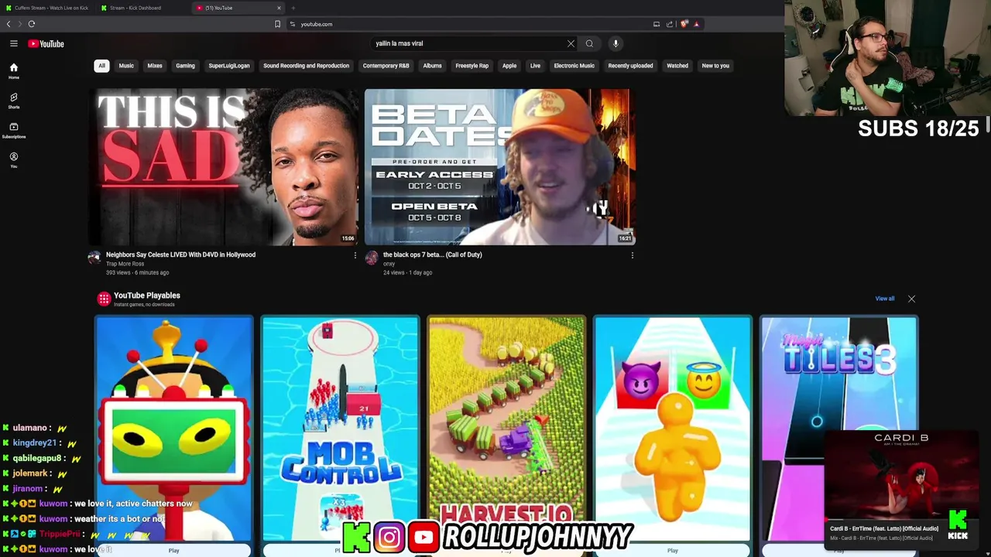This screenshot has height=557, width=991.
Task: Click the screen cast icon in address bar
Action: (657, 24)
